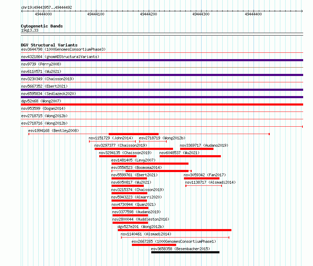Select esv2667265 (1000GenomesConsortiumPhase1) label
This screenshot has width=313, height=266.
click(174, 241)
